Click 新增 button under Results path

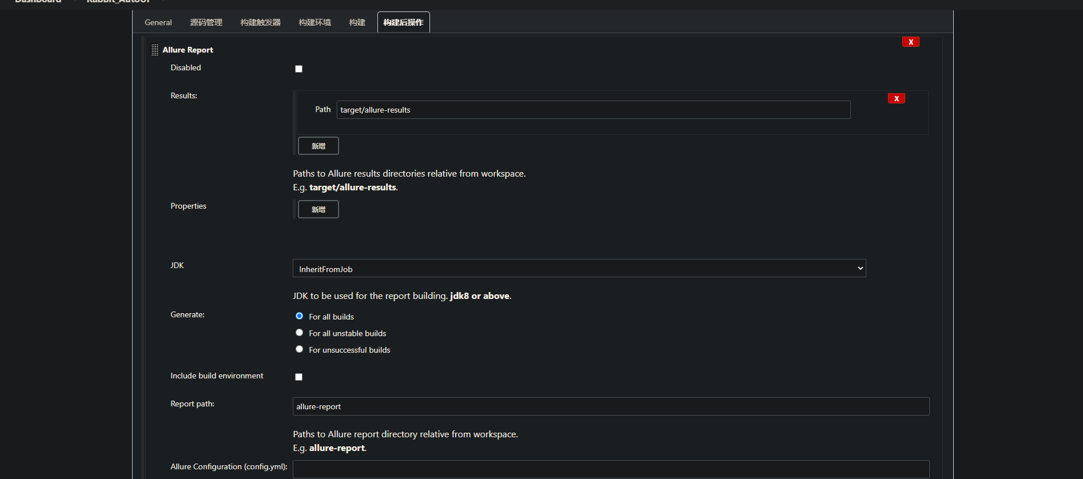[x=318, y=146]
